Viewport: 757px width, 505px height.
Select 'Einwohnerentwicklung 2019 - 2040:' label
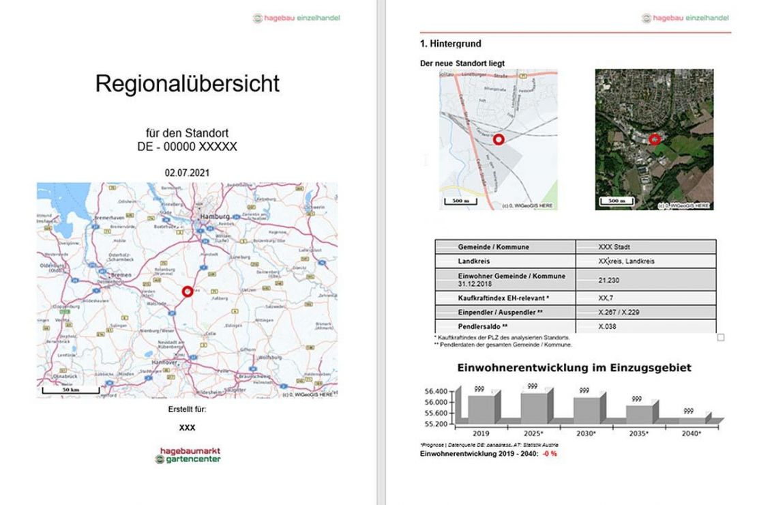(x=479, y=454)
